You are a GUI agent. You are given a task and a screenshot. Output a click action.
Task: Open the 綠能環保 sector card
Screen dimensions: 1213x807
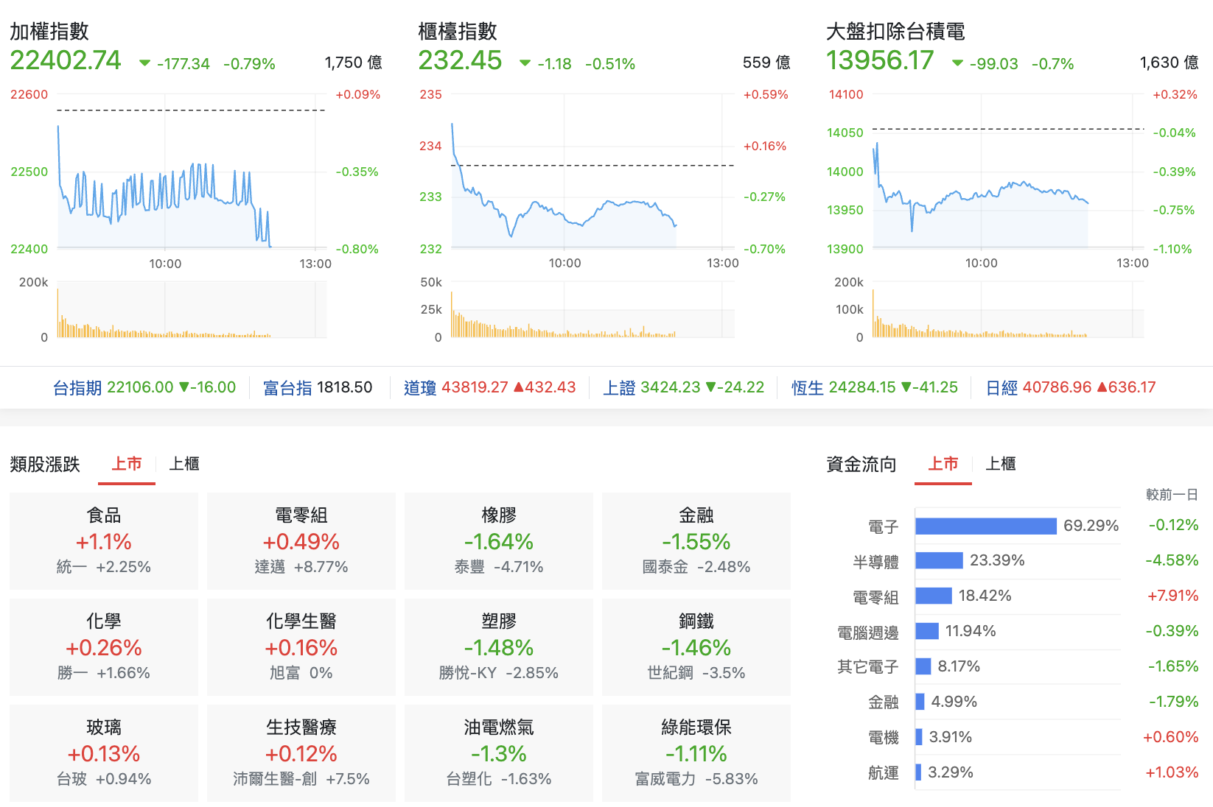696,753
